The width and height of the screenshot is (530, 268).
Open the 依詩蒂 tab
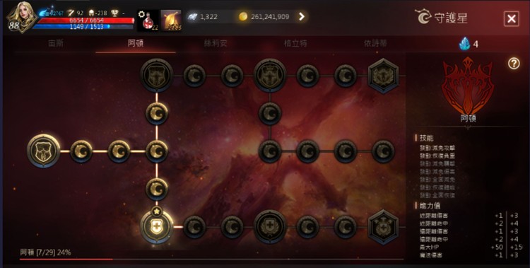[x=375, y=44]
